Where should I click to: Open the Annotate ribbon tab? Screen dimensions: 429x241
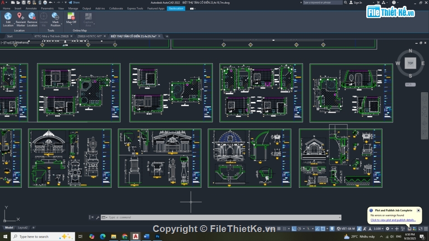(31, 9)
